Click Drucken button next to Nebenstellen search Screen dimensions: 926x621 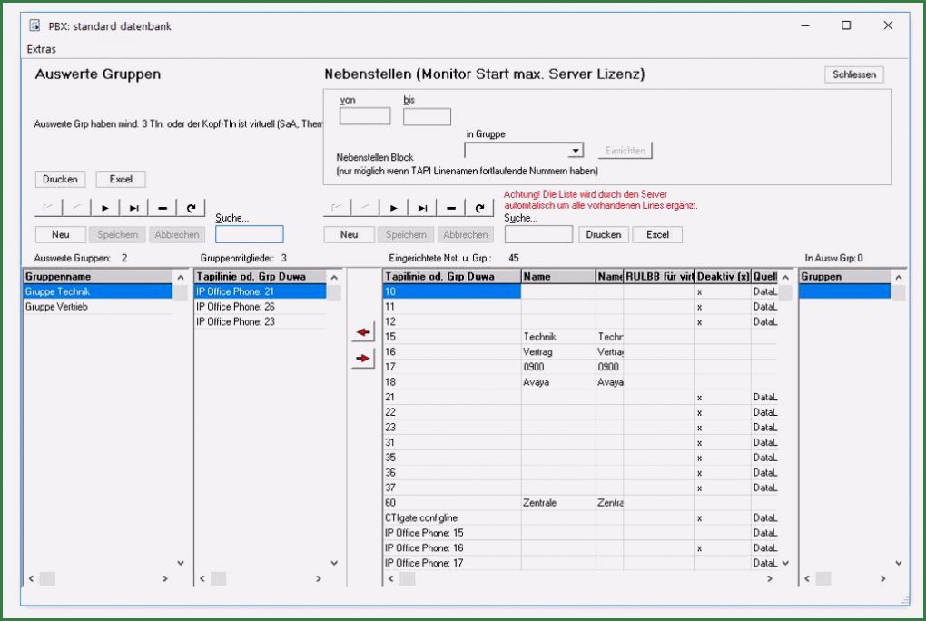[x=604, y=234]
